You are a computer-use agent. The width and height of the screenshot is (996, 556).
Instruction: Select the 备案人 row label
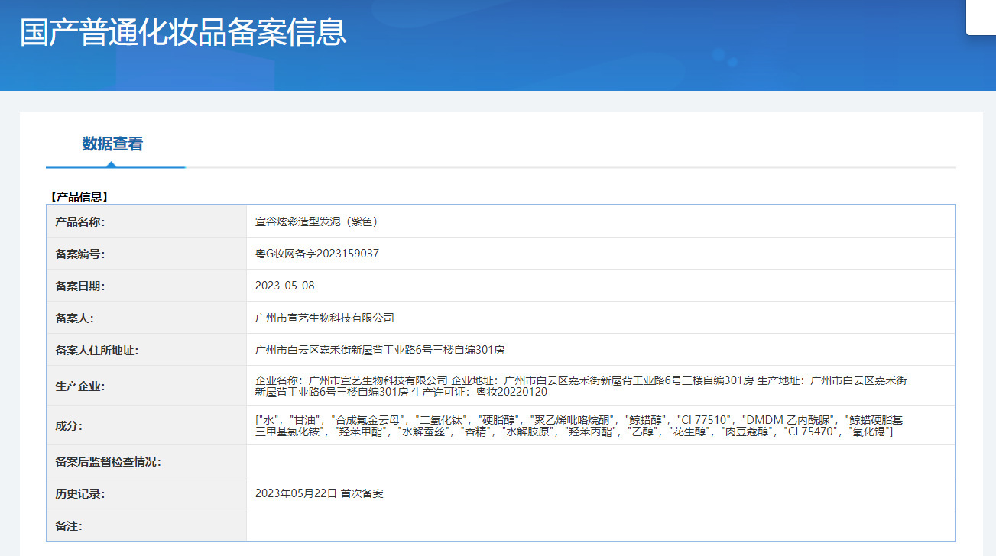pyautogui.click(x=75, y=318)
